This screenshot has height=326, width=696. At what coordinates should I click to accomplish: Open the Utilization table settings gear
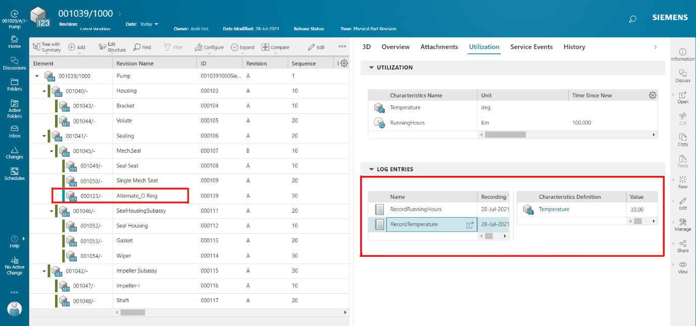pos(653,95)
